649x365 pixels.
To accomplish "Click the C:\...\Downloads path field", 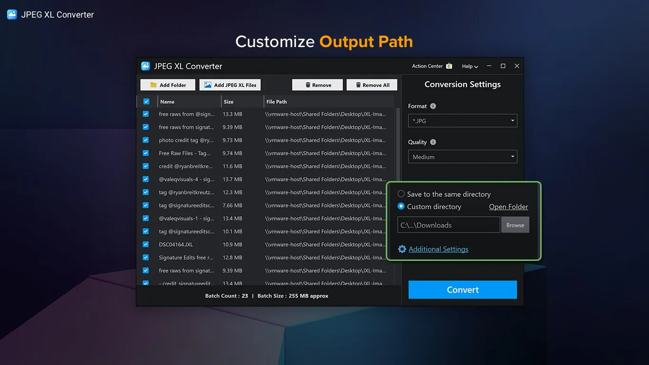I will tap(449, 225).
